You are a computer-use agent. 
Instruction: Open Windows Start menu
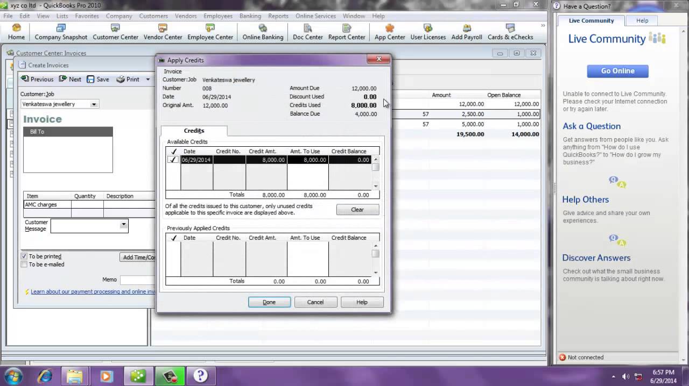pyautogui.click(x=13, y=375)
